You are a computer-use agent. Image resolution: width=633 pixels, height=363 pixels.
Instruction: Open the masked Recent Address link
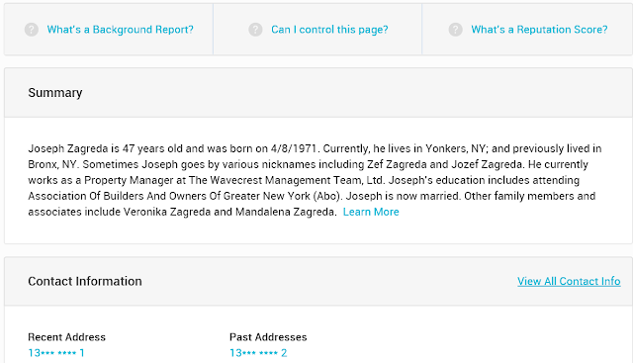pos(56,353)
